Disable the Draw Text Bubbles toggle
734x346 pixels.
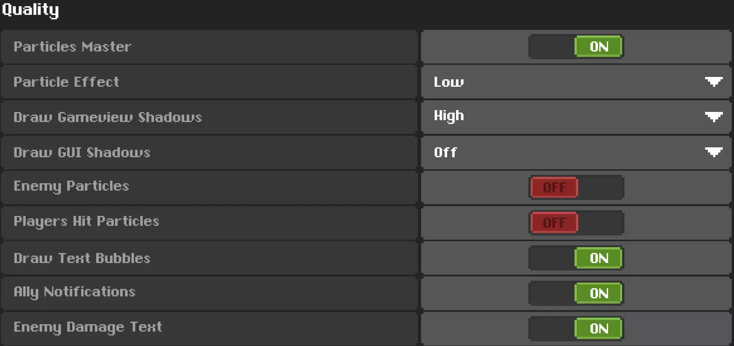pyautogui.click(x=576, y=258)
